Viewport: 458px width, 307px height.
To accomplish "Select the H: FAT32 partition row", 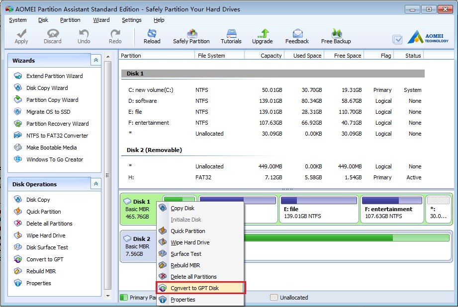I will [273, 177].
